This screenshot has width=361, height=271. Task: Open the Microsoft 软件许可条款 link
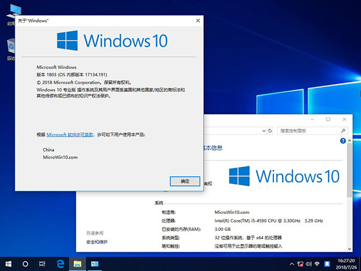click(70, 134)
